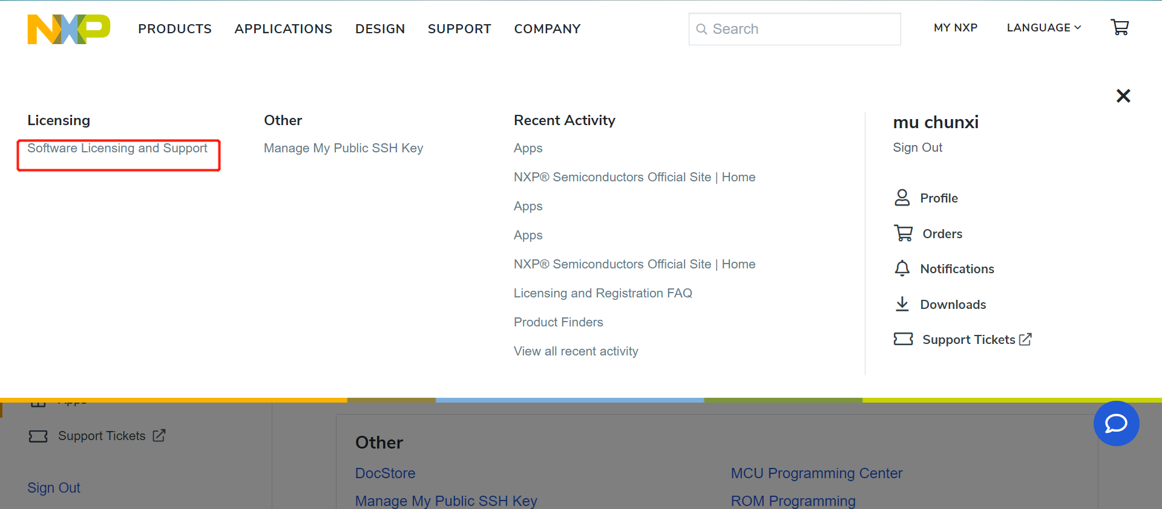Expand the Language dropdown
Image resolution: width=1162 pixels, height=509 pixels.
[x=1043, y=28]
